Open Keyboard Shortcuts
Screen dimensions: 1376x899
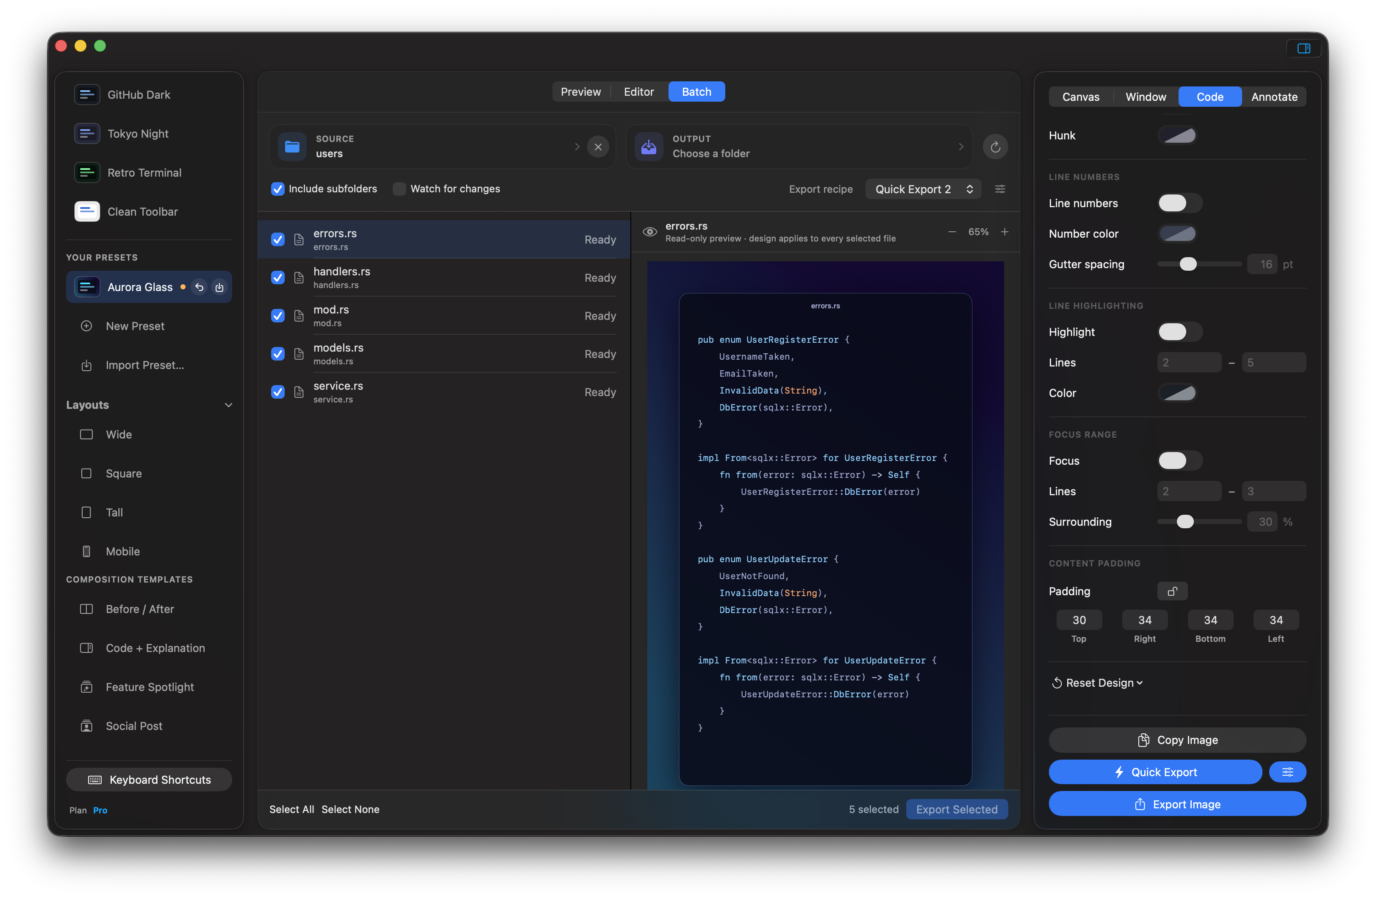pos(149,780)
